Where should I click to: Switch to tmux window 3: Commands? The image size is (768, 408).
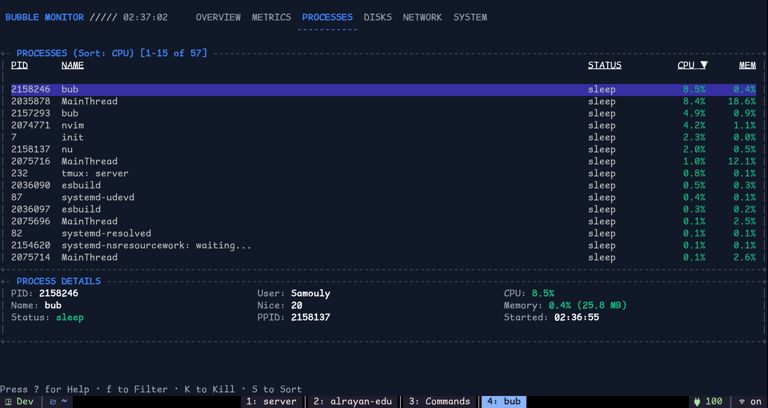click(439, 401)
